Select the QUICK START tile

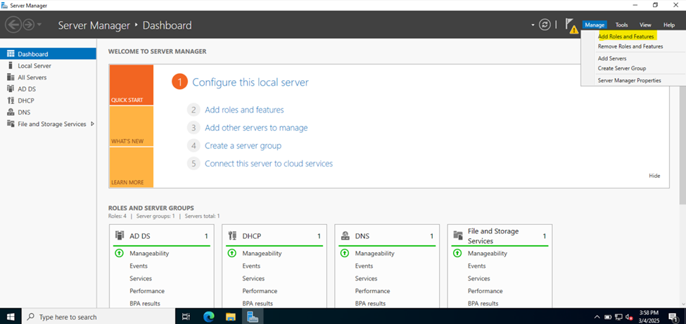[132, 85]
